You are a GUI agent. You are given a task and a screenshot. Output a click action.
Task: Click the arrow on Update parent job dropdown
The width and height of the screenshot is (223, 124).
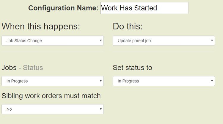(x=212, y=41)
